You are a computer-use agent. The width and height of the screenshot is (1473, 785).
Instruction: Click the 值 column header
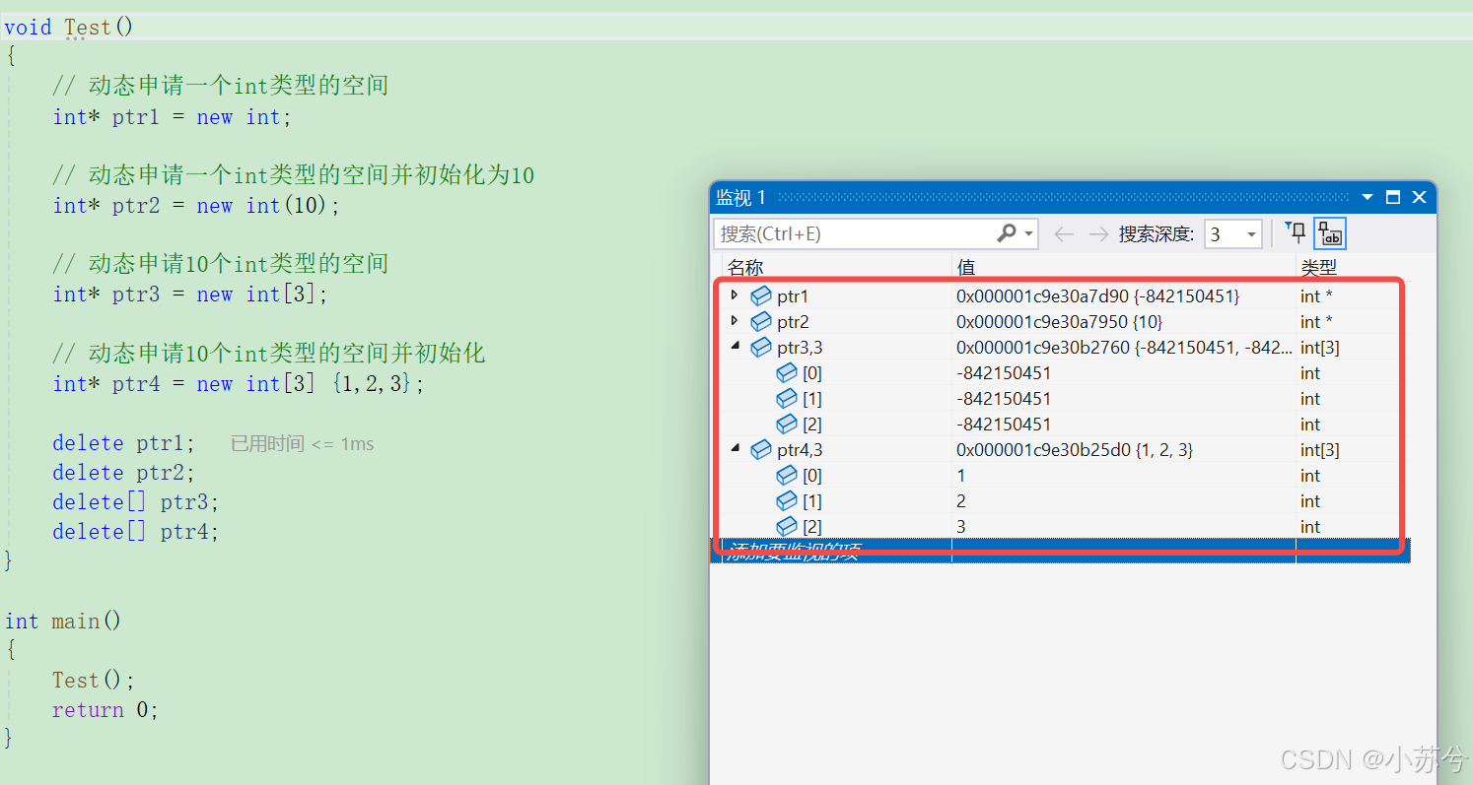(966, 267)
